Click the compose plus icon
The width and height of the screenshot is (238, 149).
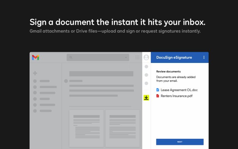point(35,73)
